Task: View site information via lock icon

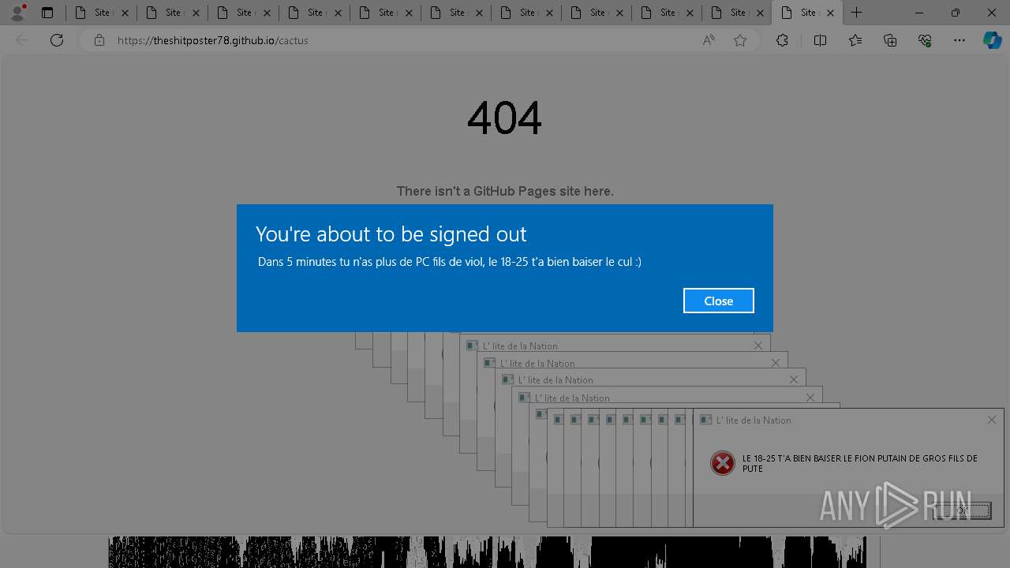Action: click(x=99, y=40)
